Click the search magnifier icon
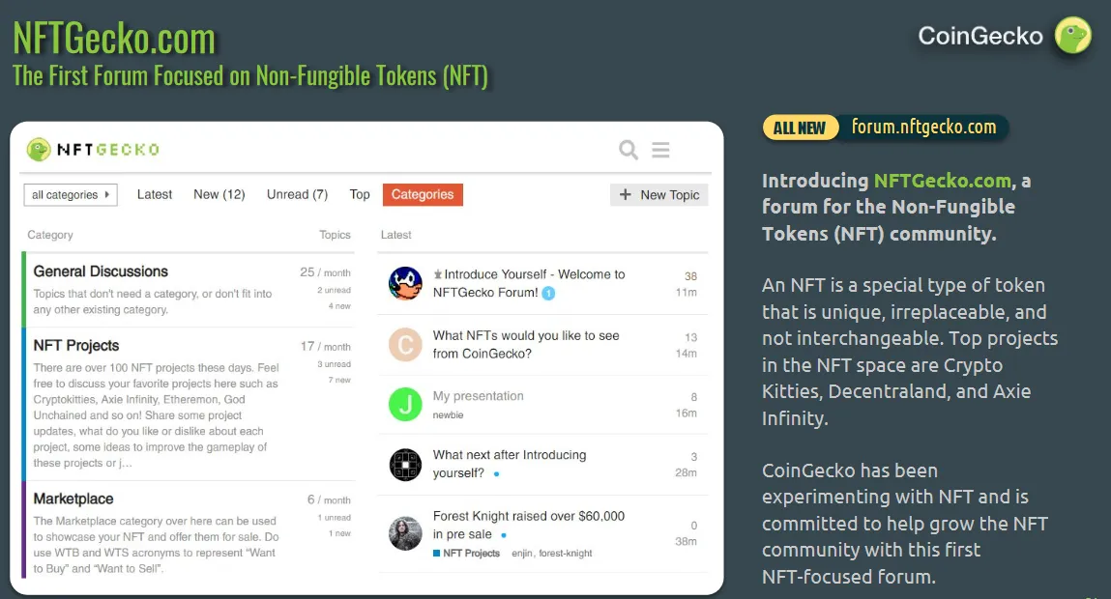The height and width of the screenshot is (599, 1111). click(629, 150)
